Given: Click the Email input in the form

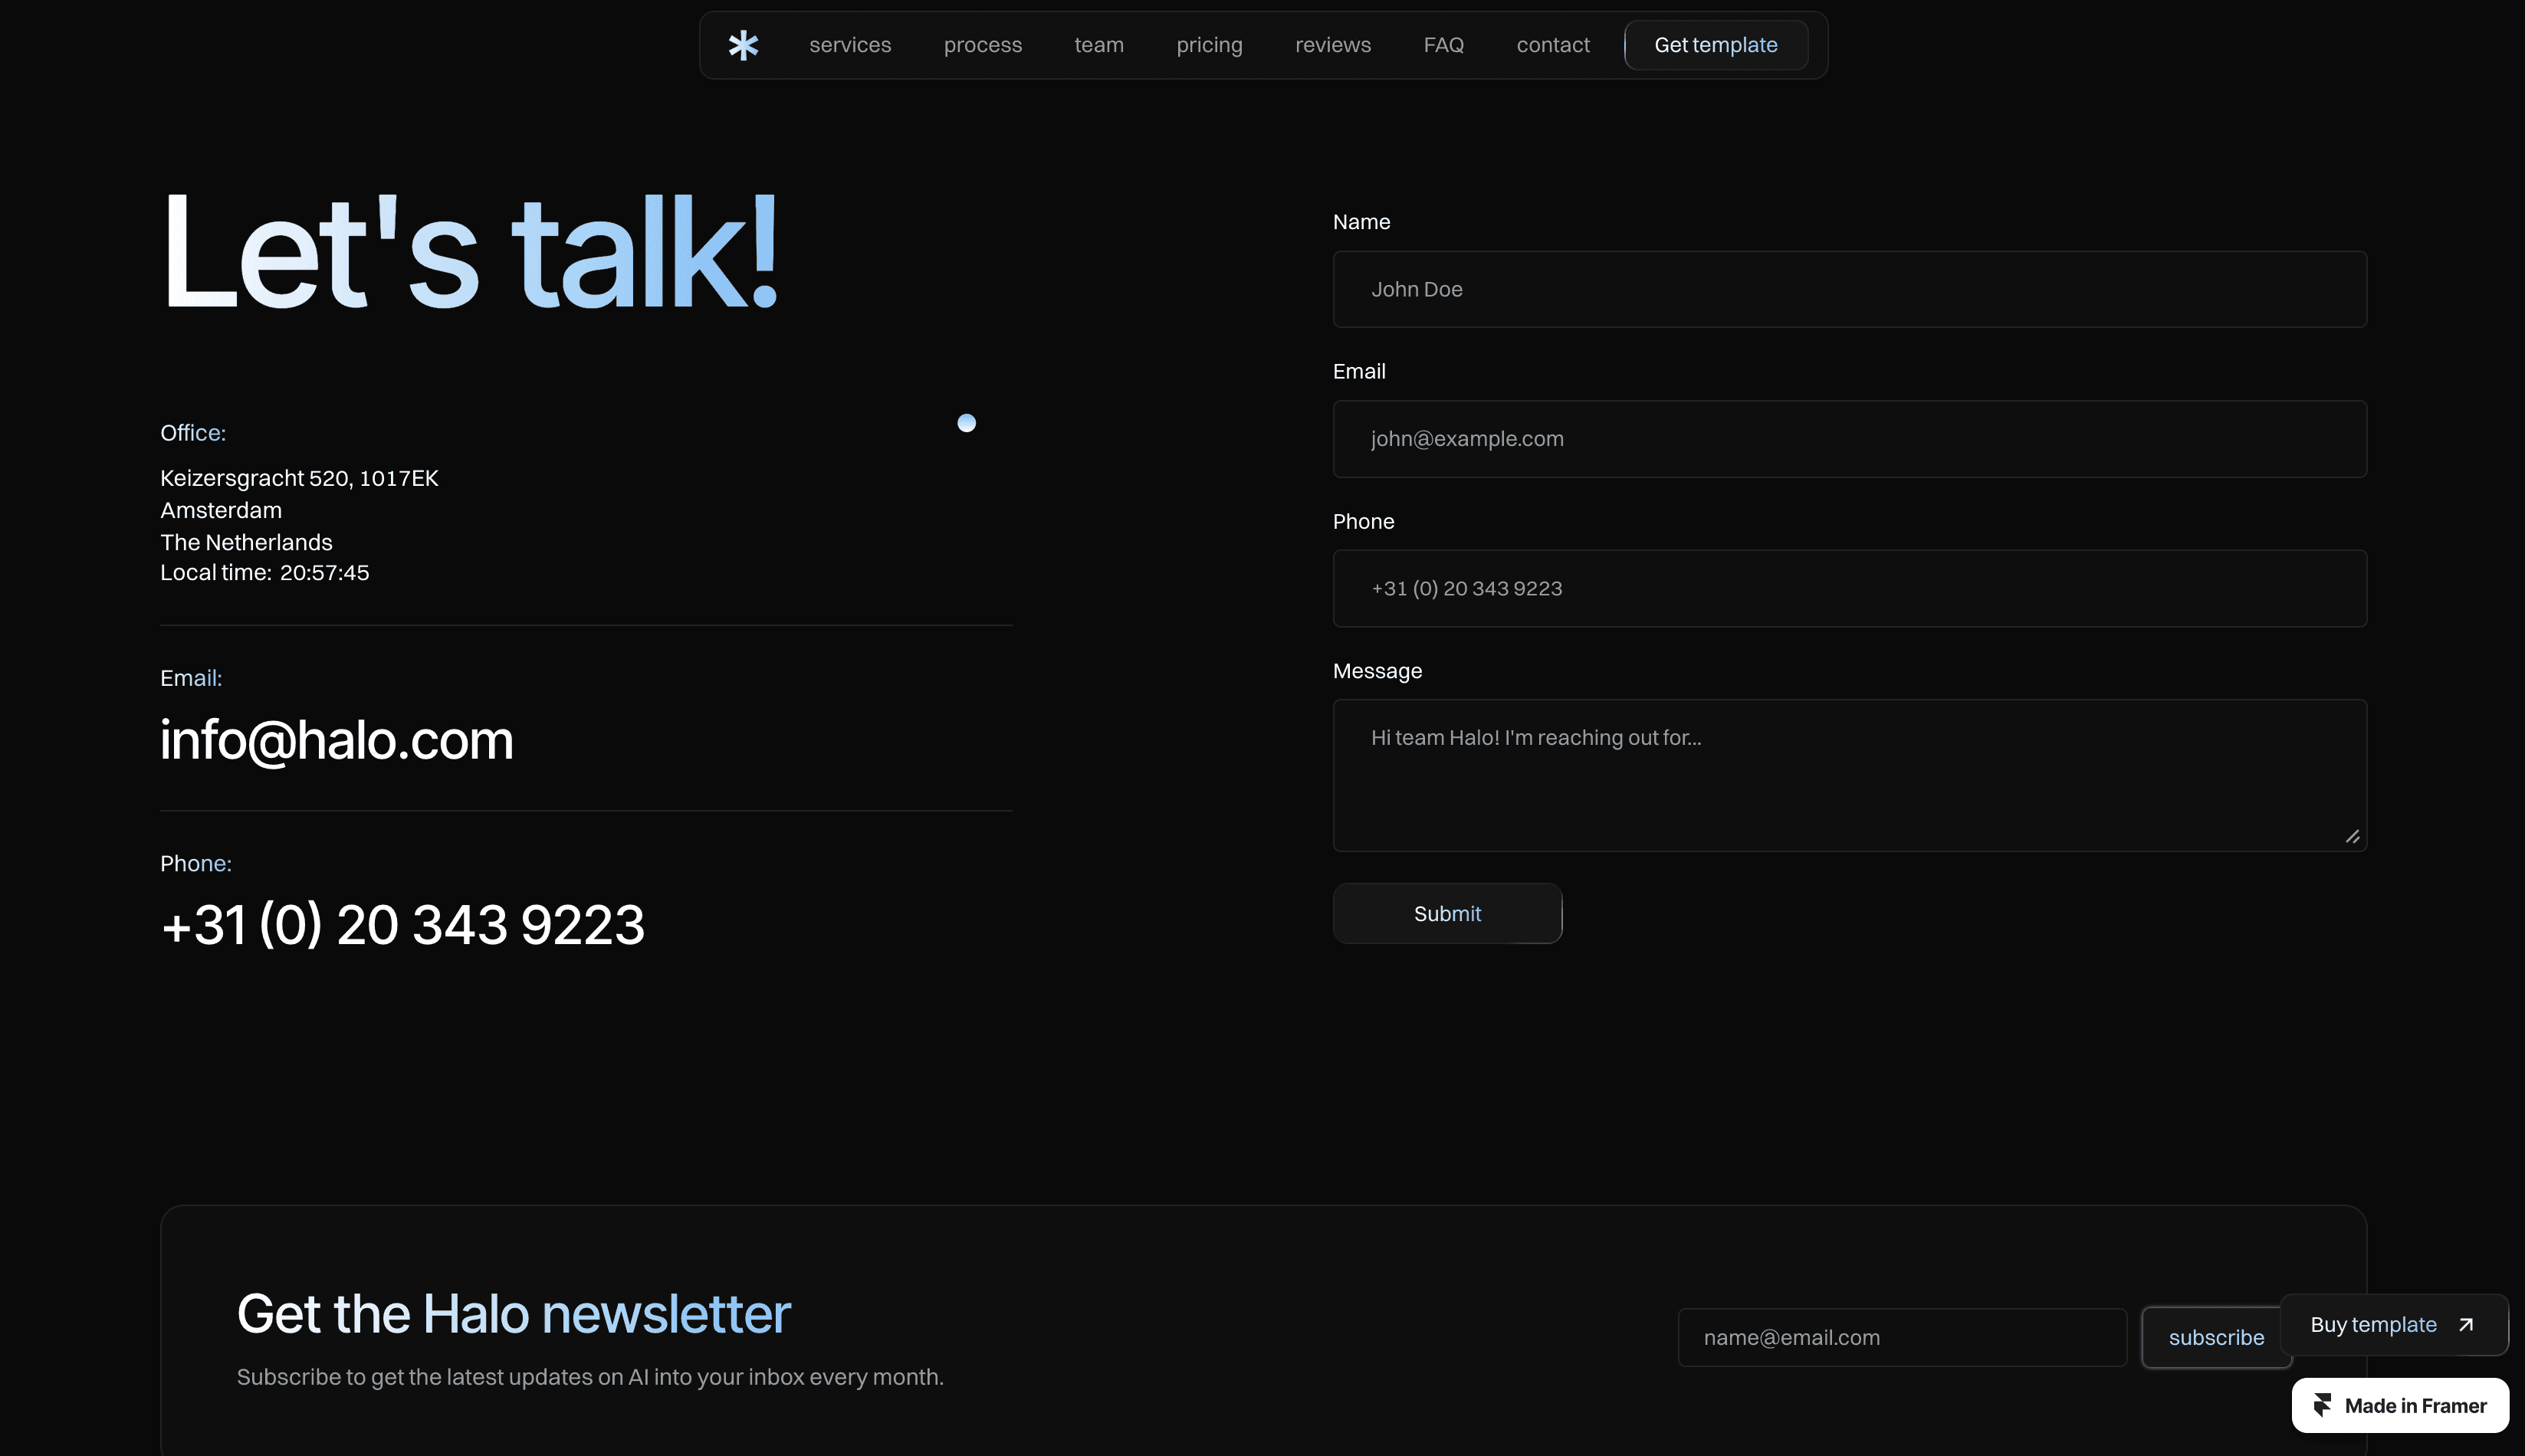Looking at the screenshot, I should [x=1849, y=439].
